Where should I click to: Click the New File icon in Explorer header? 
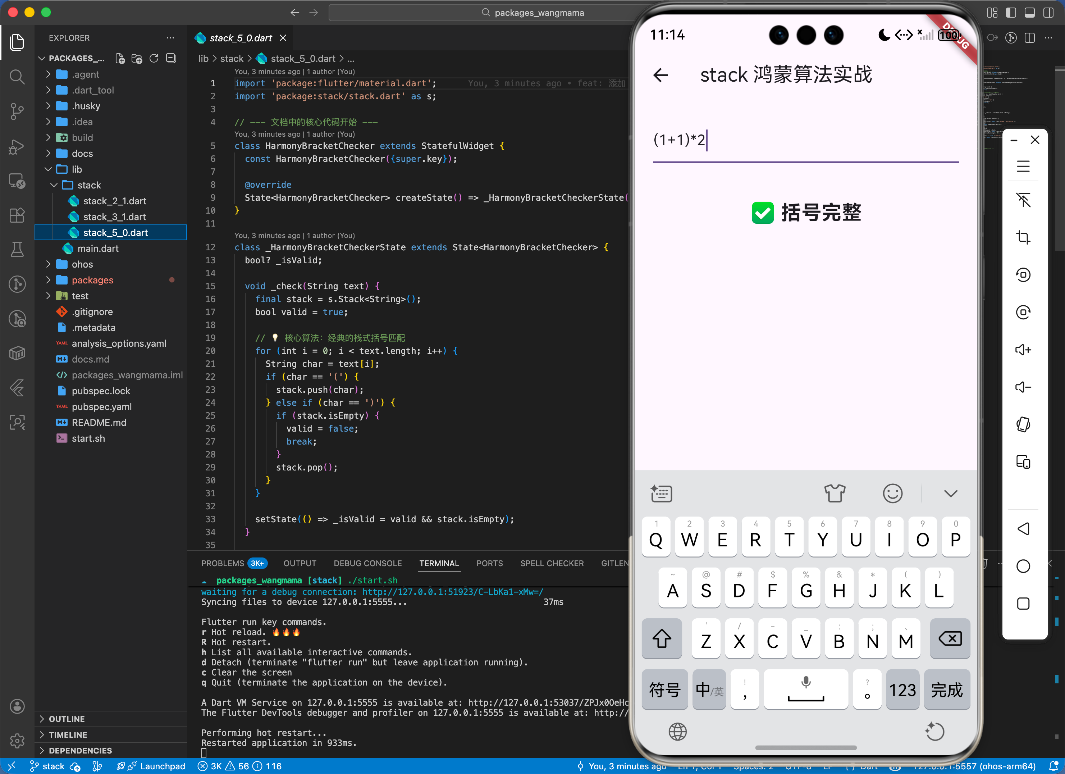pyautogui.click(x=120, y=58)
